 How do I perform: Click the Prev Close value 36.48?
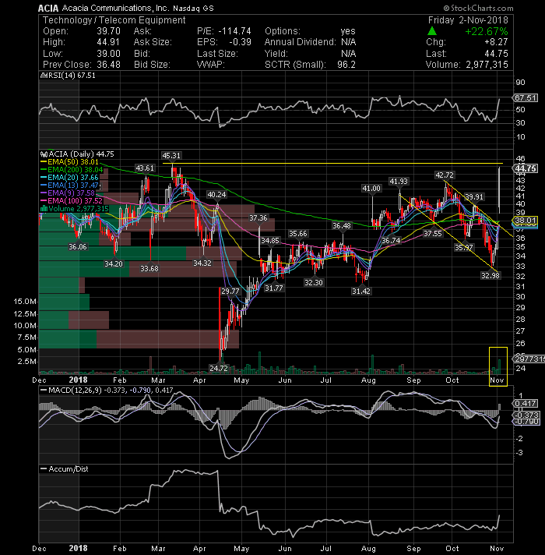pyautogui.click(x=108, y=65)
